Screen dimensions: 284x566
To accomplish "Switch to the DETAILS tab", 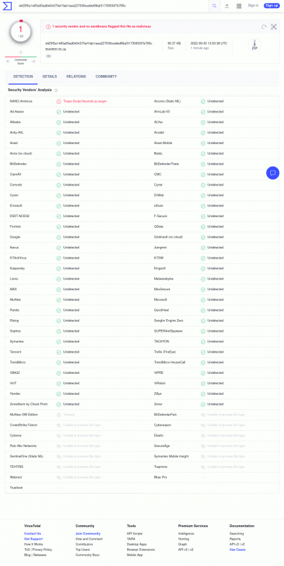I will [49, 76].
